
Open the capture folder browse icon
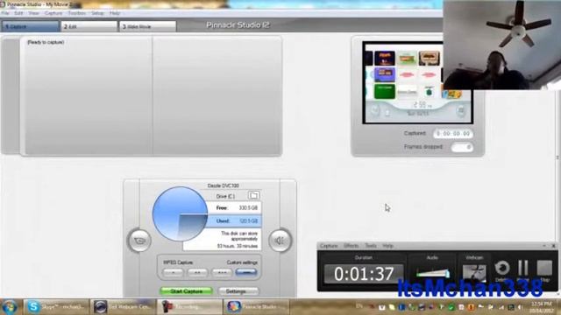(253, 195)
